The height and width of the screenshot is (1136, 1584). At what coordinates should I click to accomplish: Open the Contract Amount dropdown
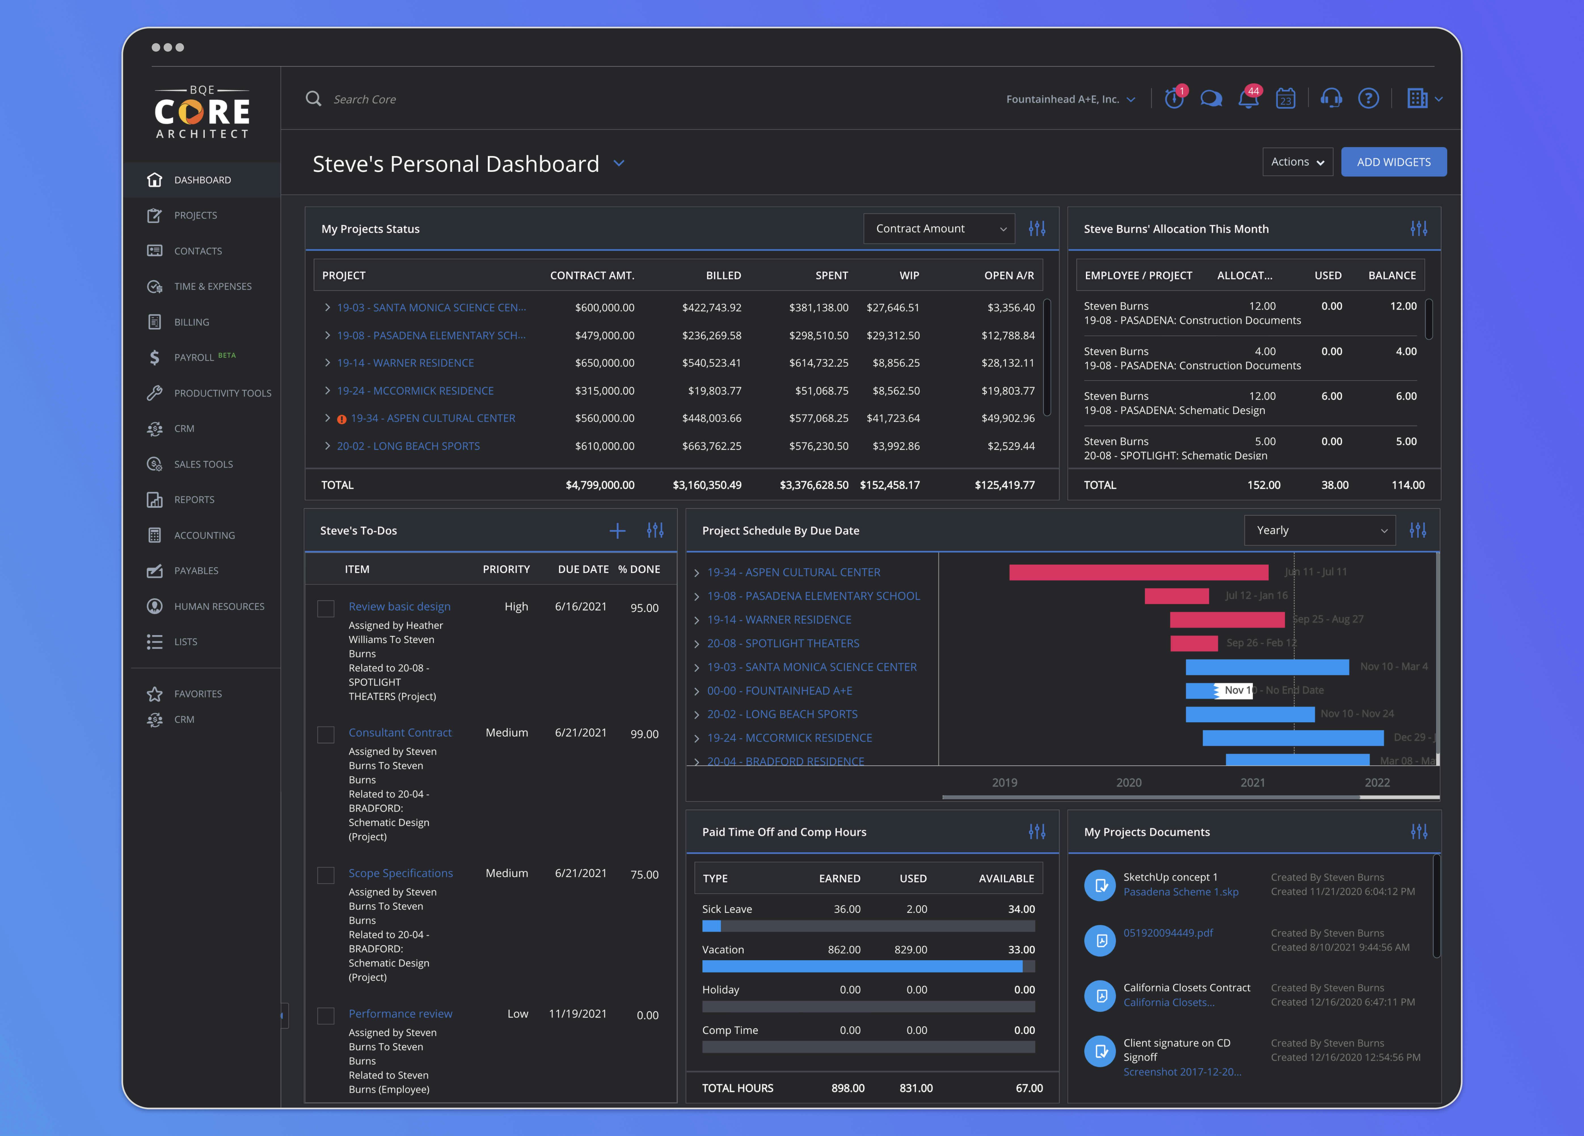pos(939,228)
